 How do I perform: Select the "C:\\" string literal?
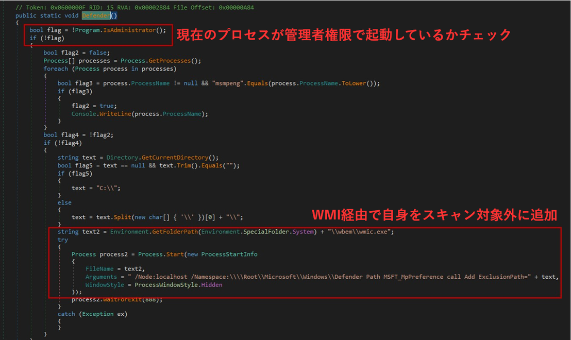click(x=107, y=188)
